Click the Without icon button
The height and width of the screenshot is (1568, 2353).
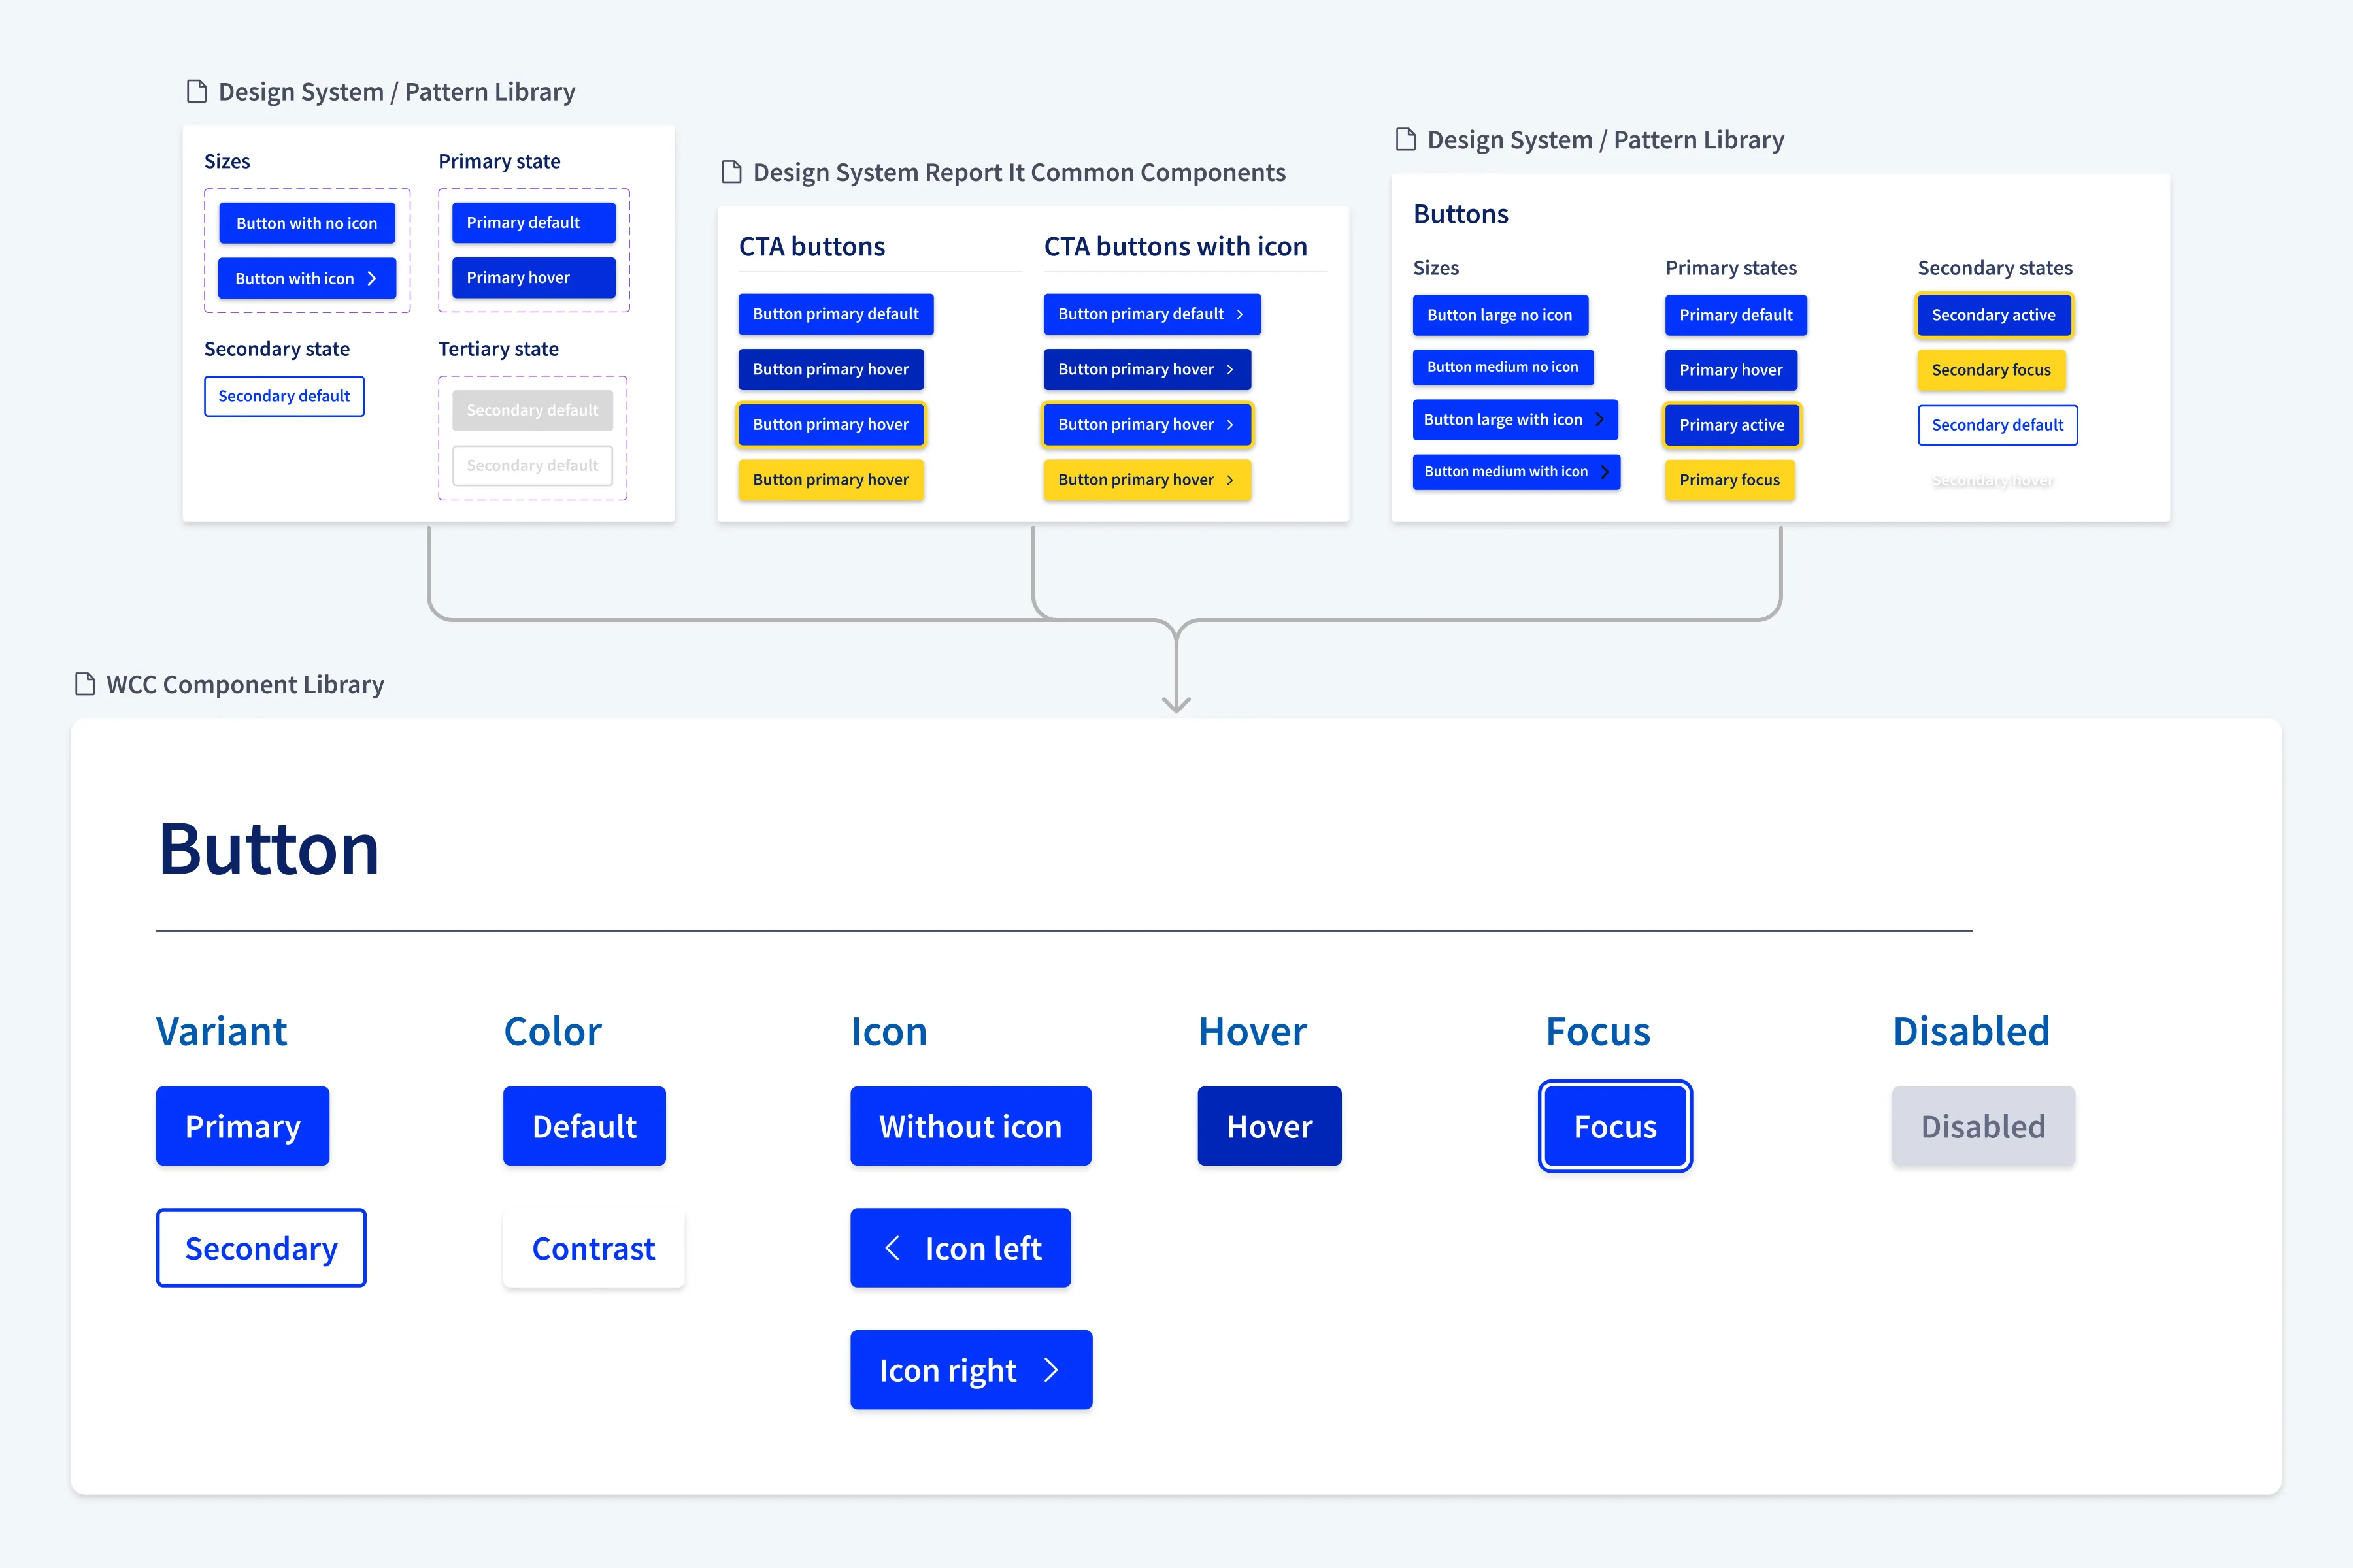pos(971,1126)
